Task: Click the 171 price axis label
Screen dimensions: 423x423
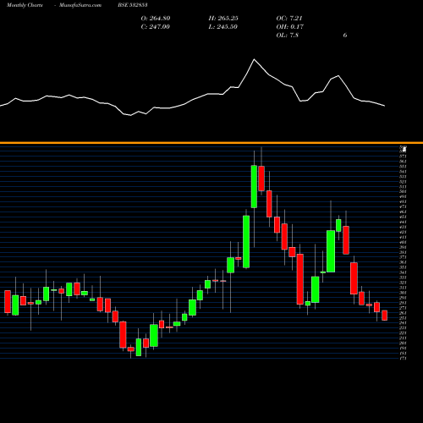Action: (403, 358)
